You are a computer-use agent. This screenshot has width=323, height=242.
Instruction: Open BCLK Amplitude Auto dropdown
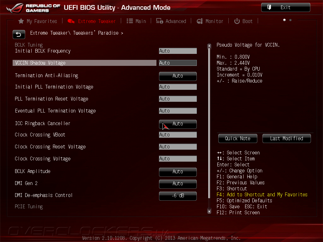tap(178, 172)
